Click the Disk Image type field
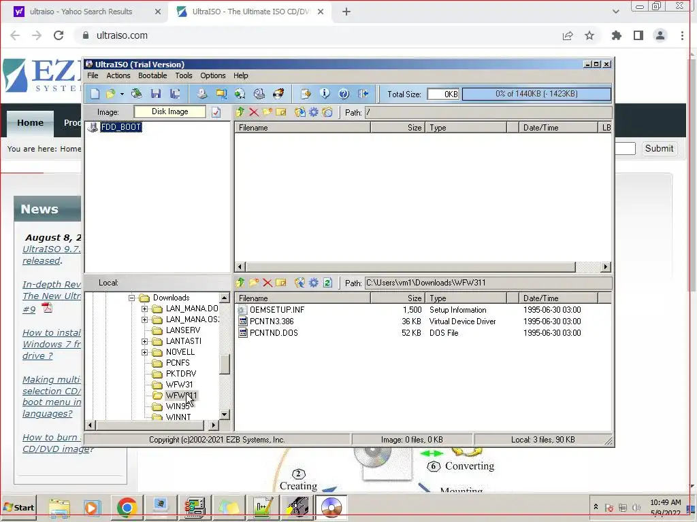 tap(169, 112)
